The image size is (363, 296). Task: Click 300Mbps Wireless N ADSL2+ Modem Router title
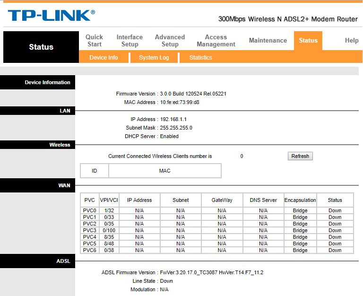click(288, 19)
